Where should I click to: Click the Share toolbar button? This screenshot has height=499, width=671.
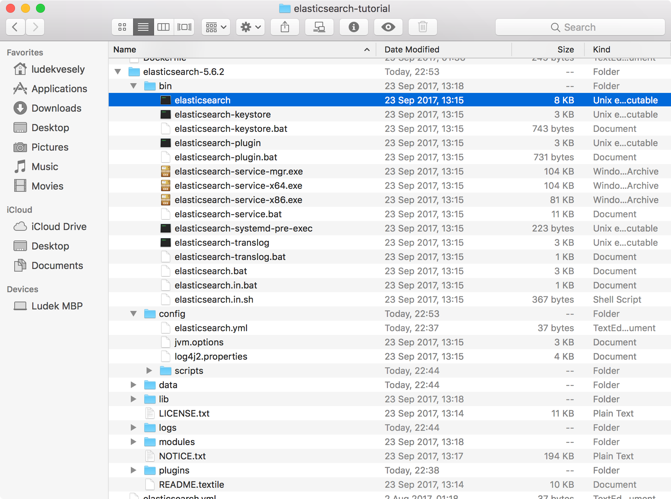tap(285, 27)
